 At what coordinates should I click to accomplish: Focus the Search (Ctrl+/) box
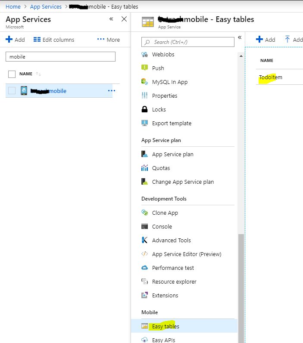coord(188,42)
